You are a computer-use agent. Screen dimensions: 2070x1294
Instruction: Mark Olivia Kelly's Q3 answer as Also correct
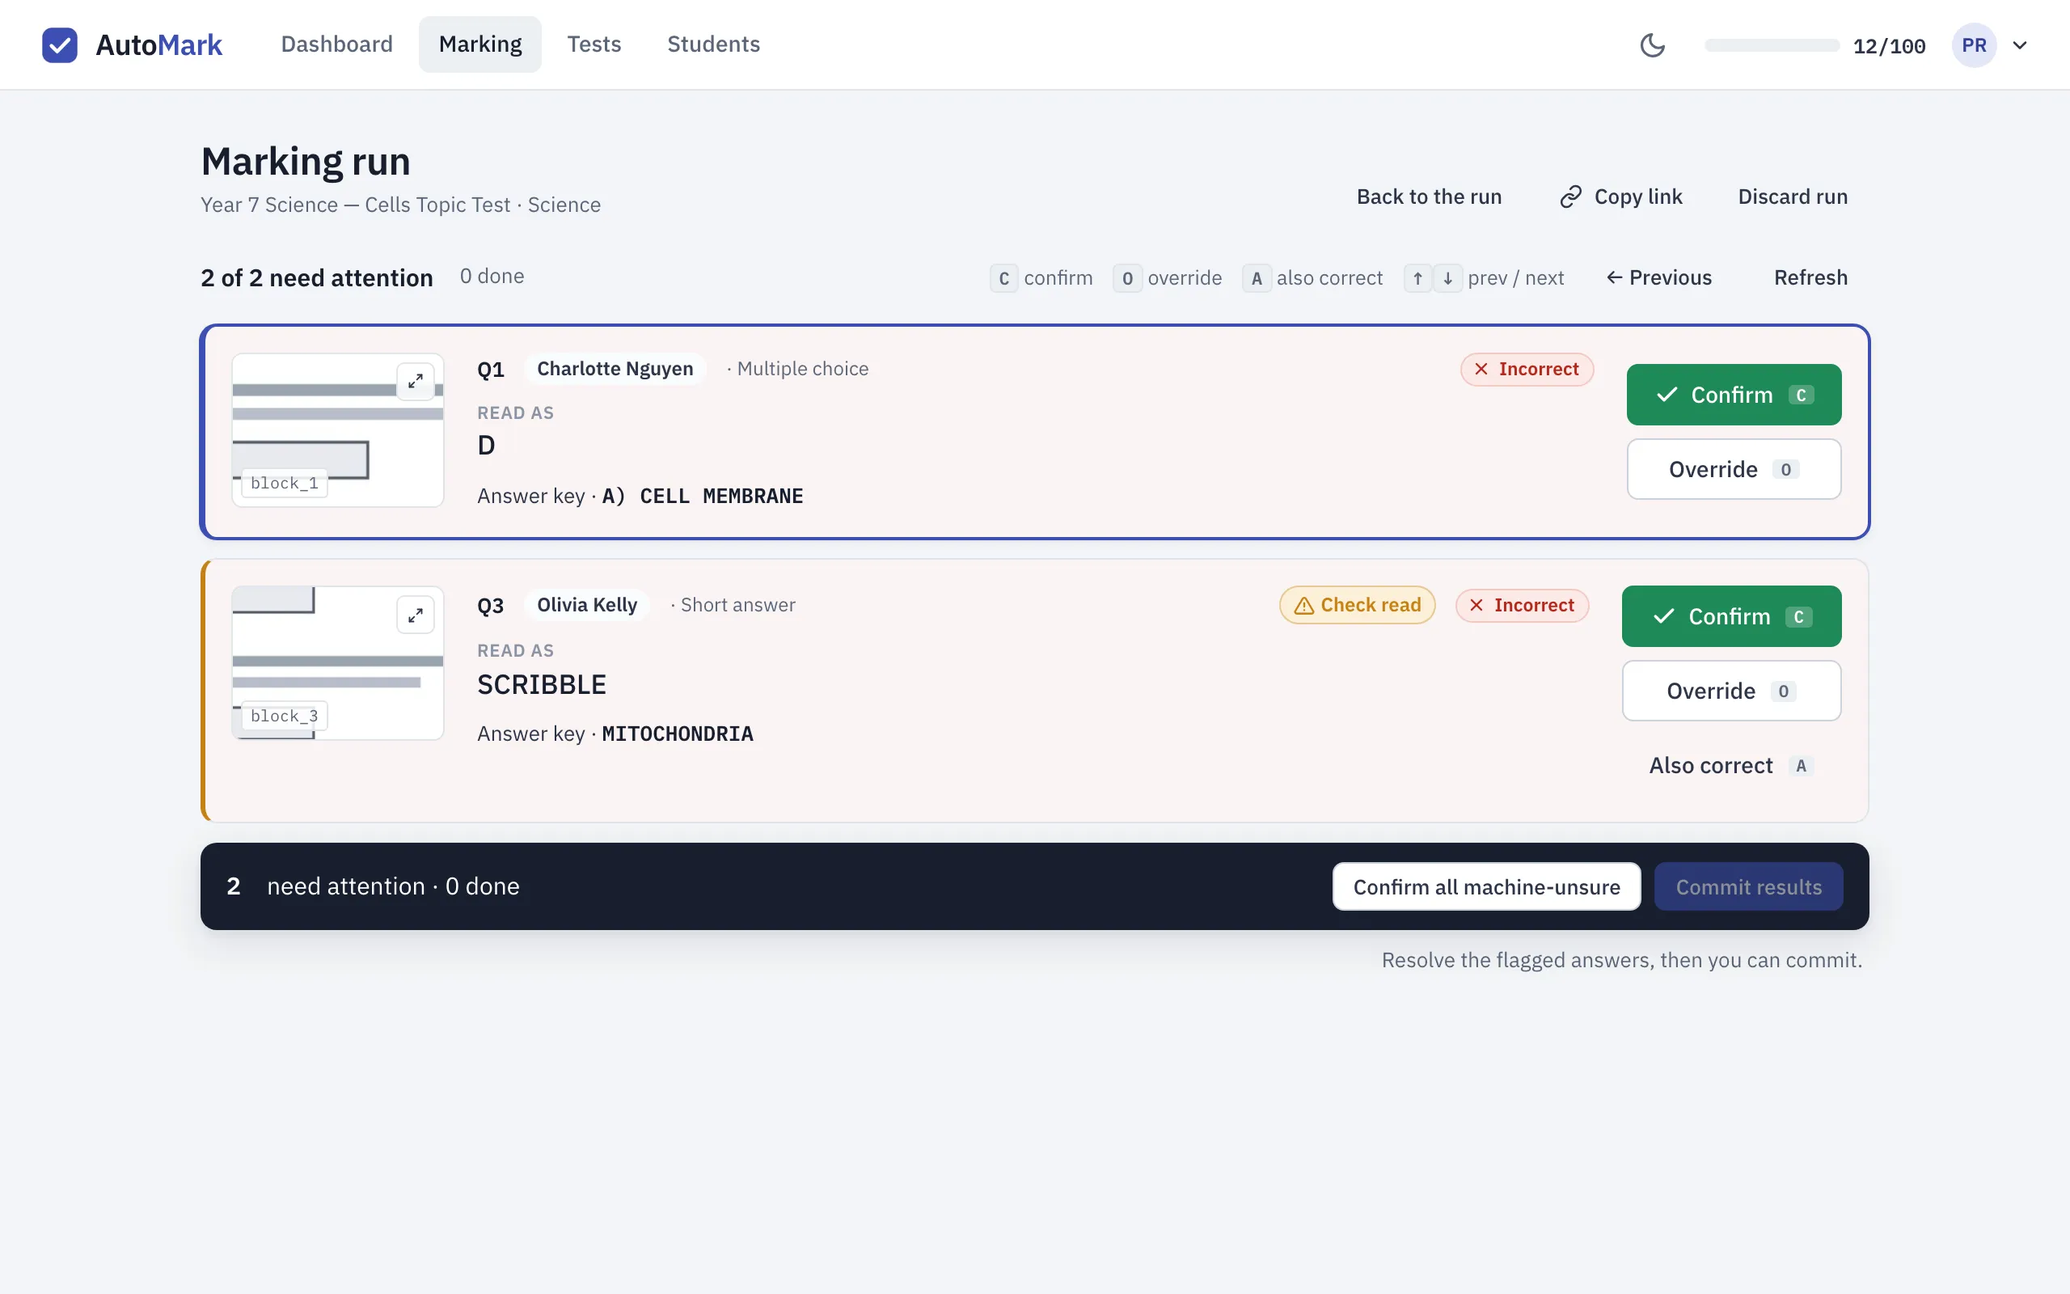(1731, 765)
